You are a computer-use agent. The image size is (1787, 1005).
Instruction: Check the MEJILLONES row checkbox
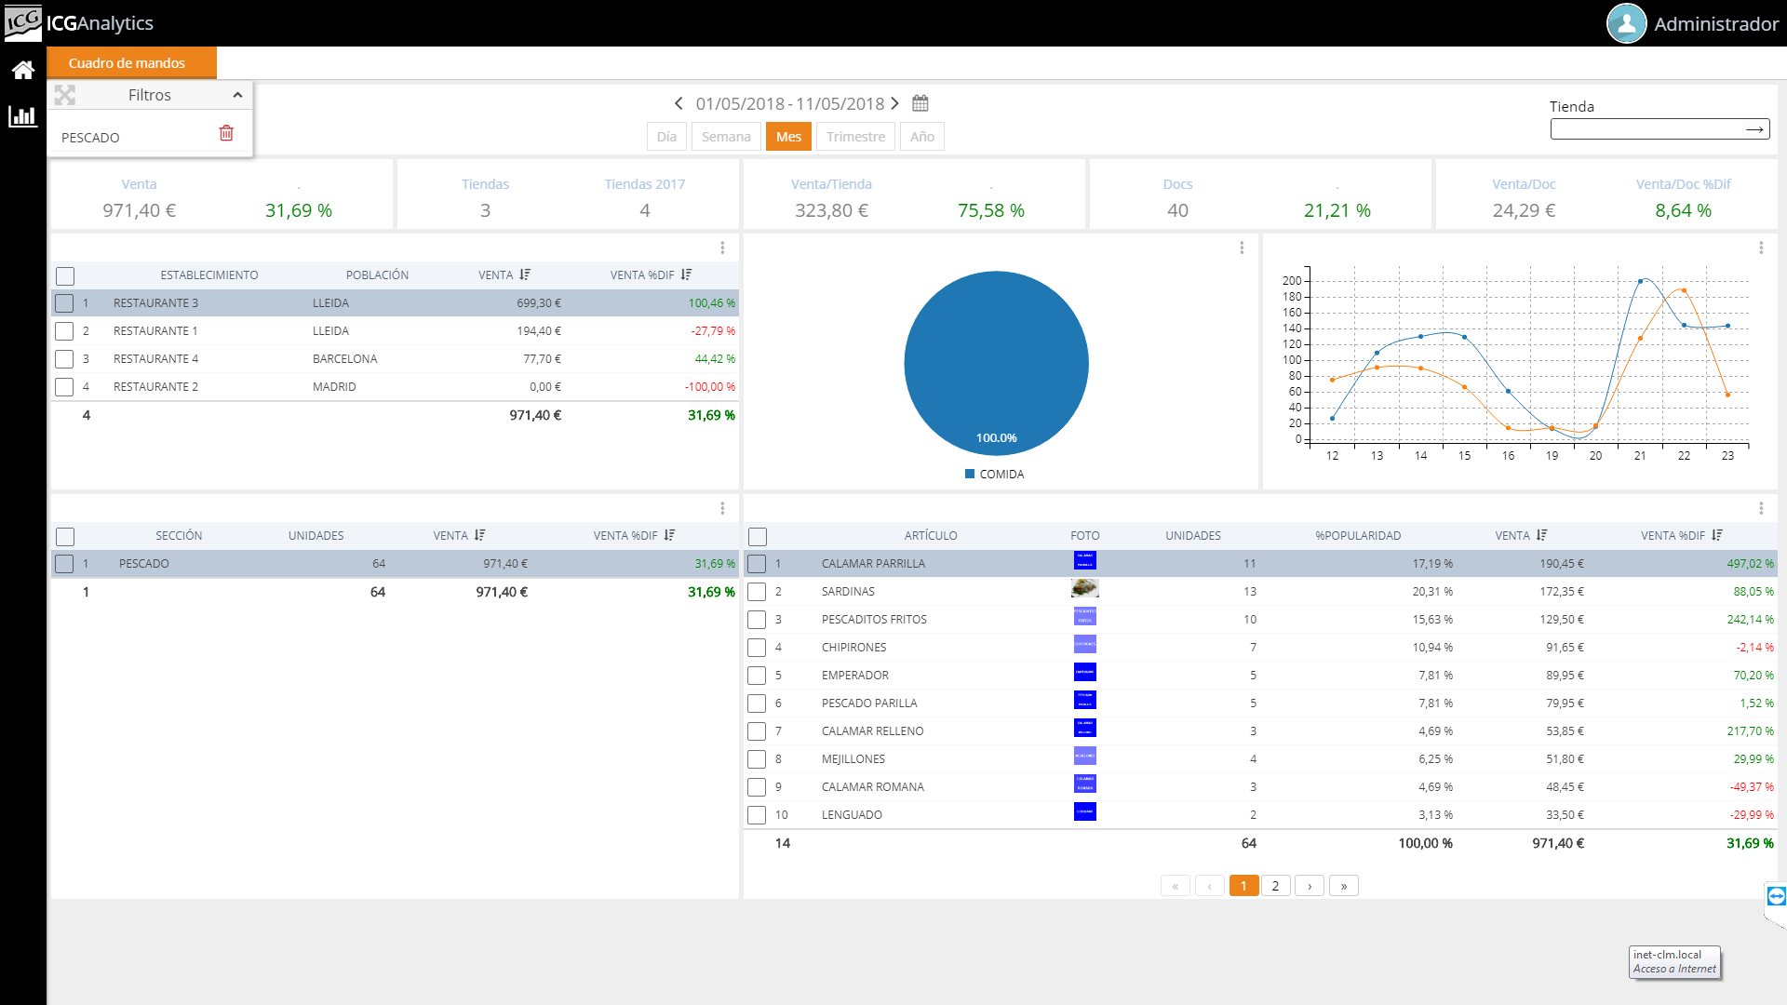[x=757, y=759]
